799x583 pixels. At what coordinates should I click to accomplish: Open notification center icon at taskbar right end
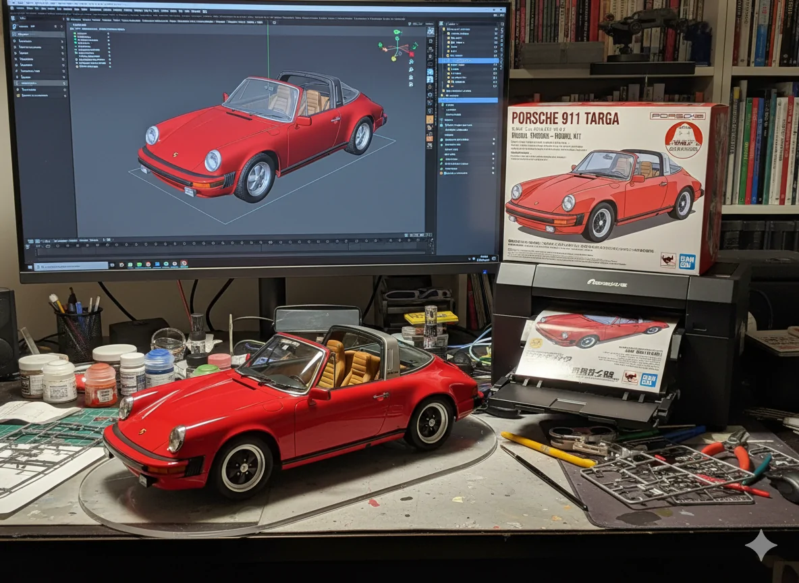[x=494, y=258]
